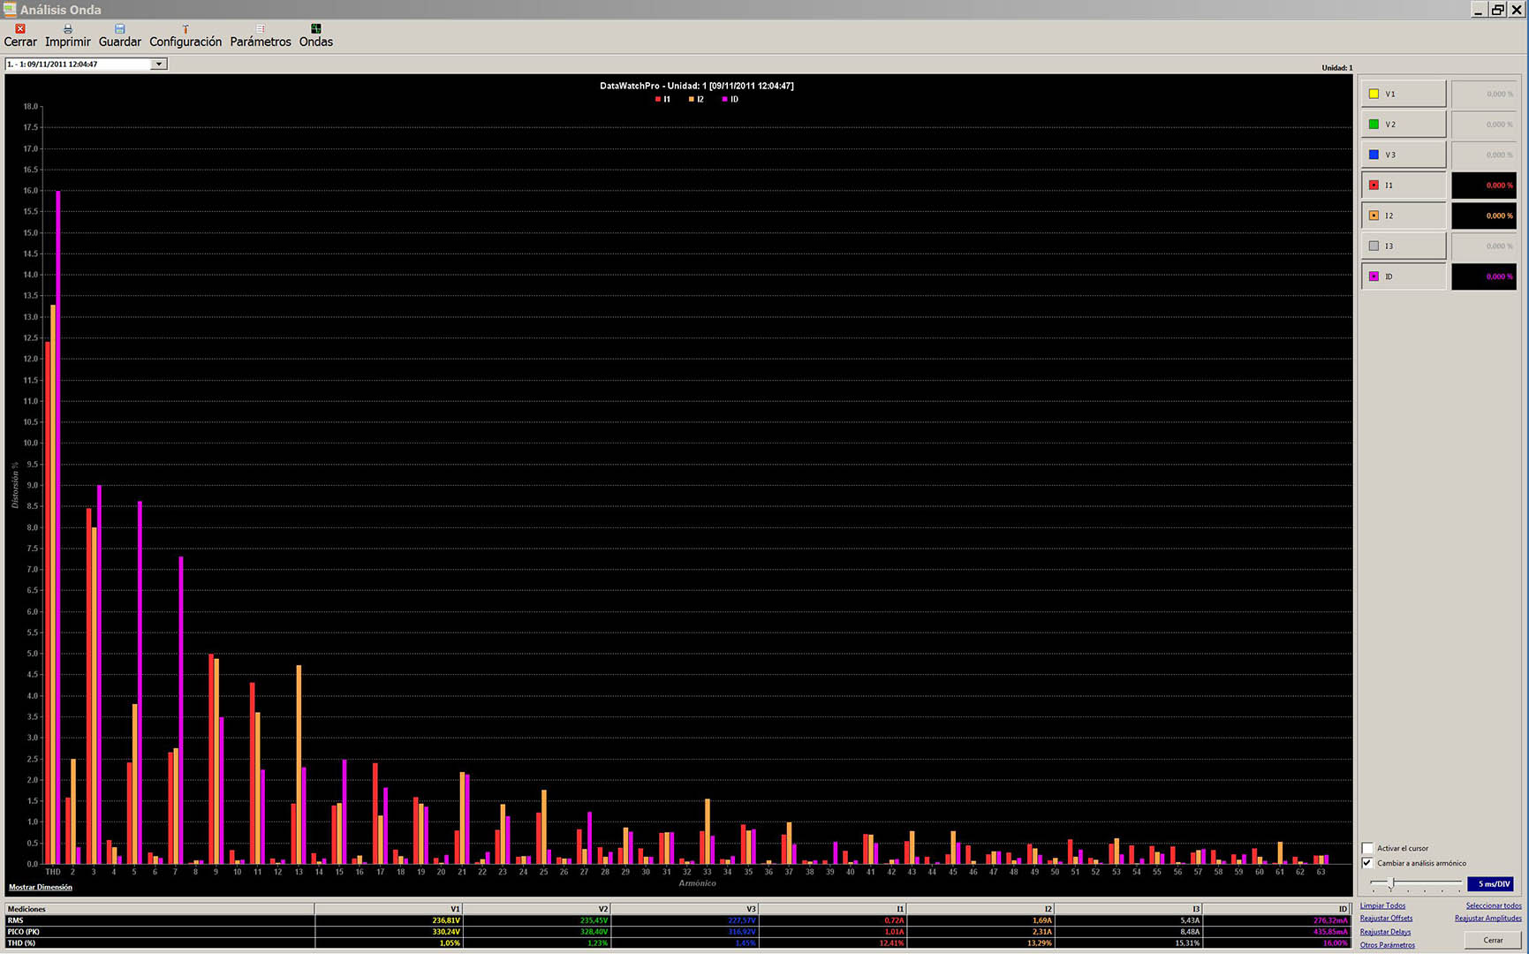
Task: Restore the Análisis Onda window size
Action: point(1497,10)
